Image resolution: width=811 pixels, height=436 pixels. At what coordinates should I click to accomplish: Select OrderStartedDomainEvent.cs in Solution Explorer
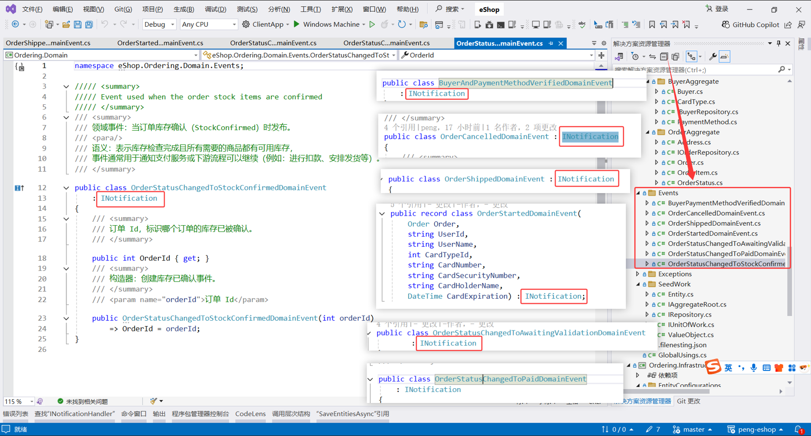tap(712, 234)
